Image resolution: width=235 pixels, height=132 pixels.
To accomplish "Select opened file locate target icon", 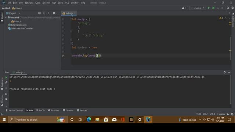I will click(x=39, y=13).
